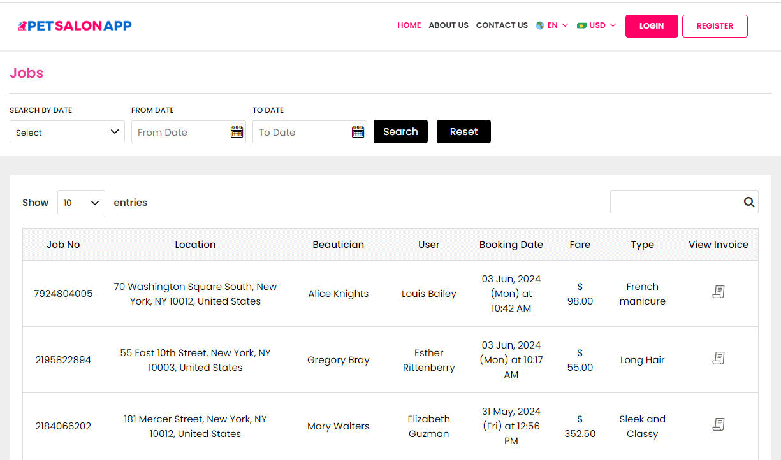Click the Sleek and Classy type cell
This screenshot has width=781, height=460.
click(642, 426)
